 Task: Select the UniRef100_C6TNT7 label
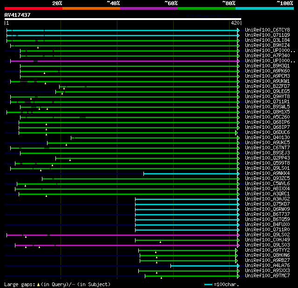pos(267,148)
